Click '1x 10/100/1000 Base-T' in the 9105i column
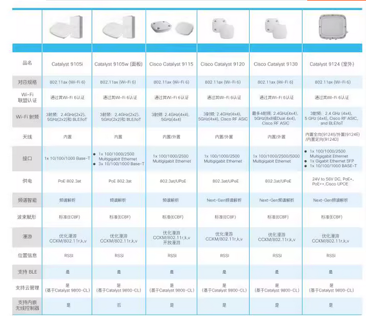This screenshot has height=316, width=366. [67, 159]
